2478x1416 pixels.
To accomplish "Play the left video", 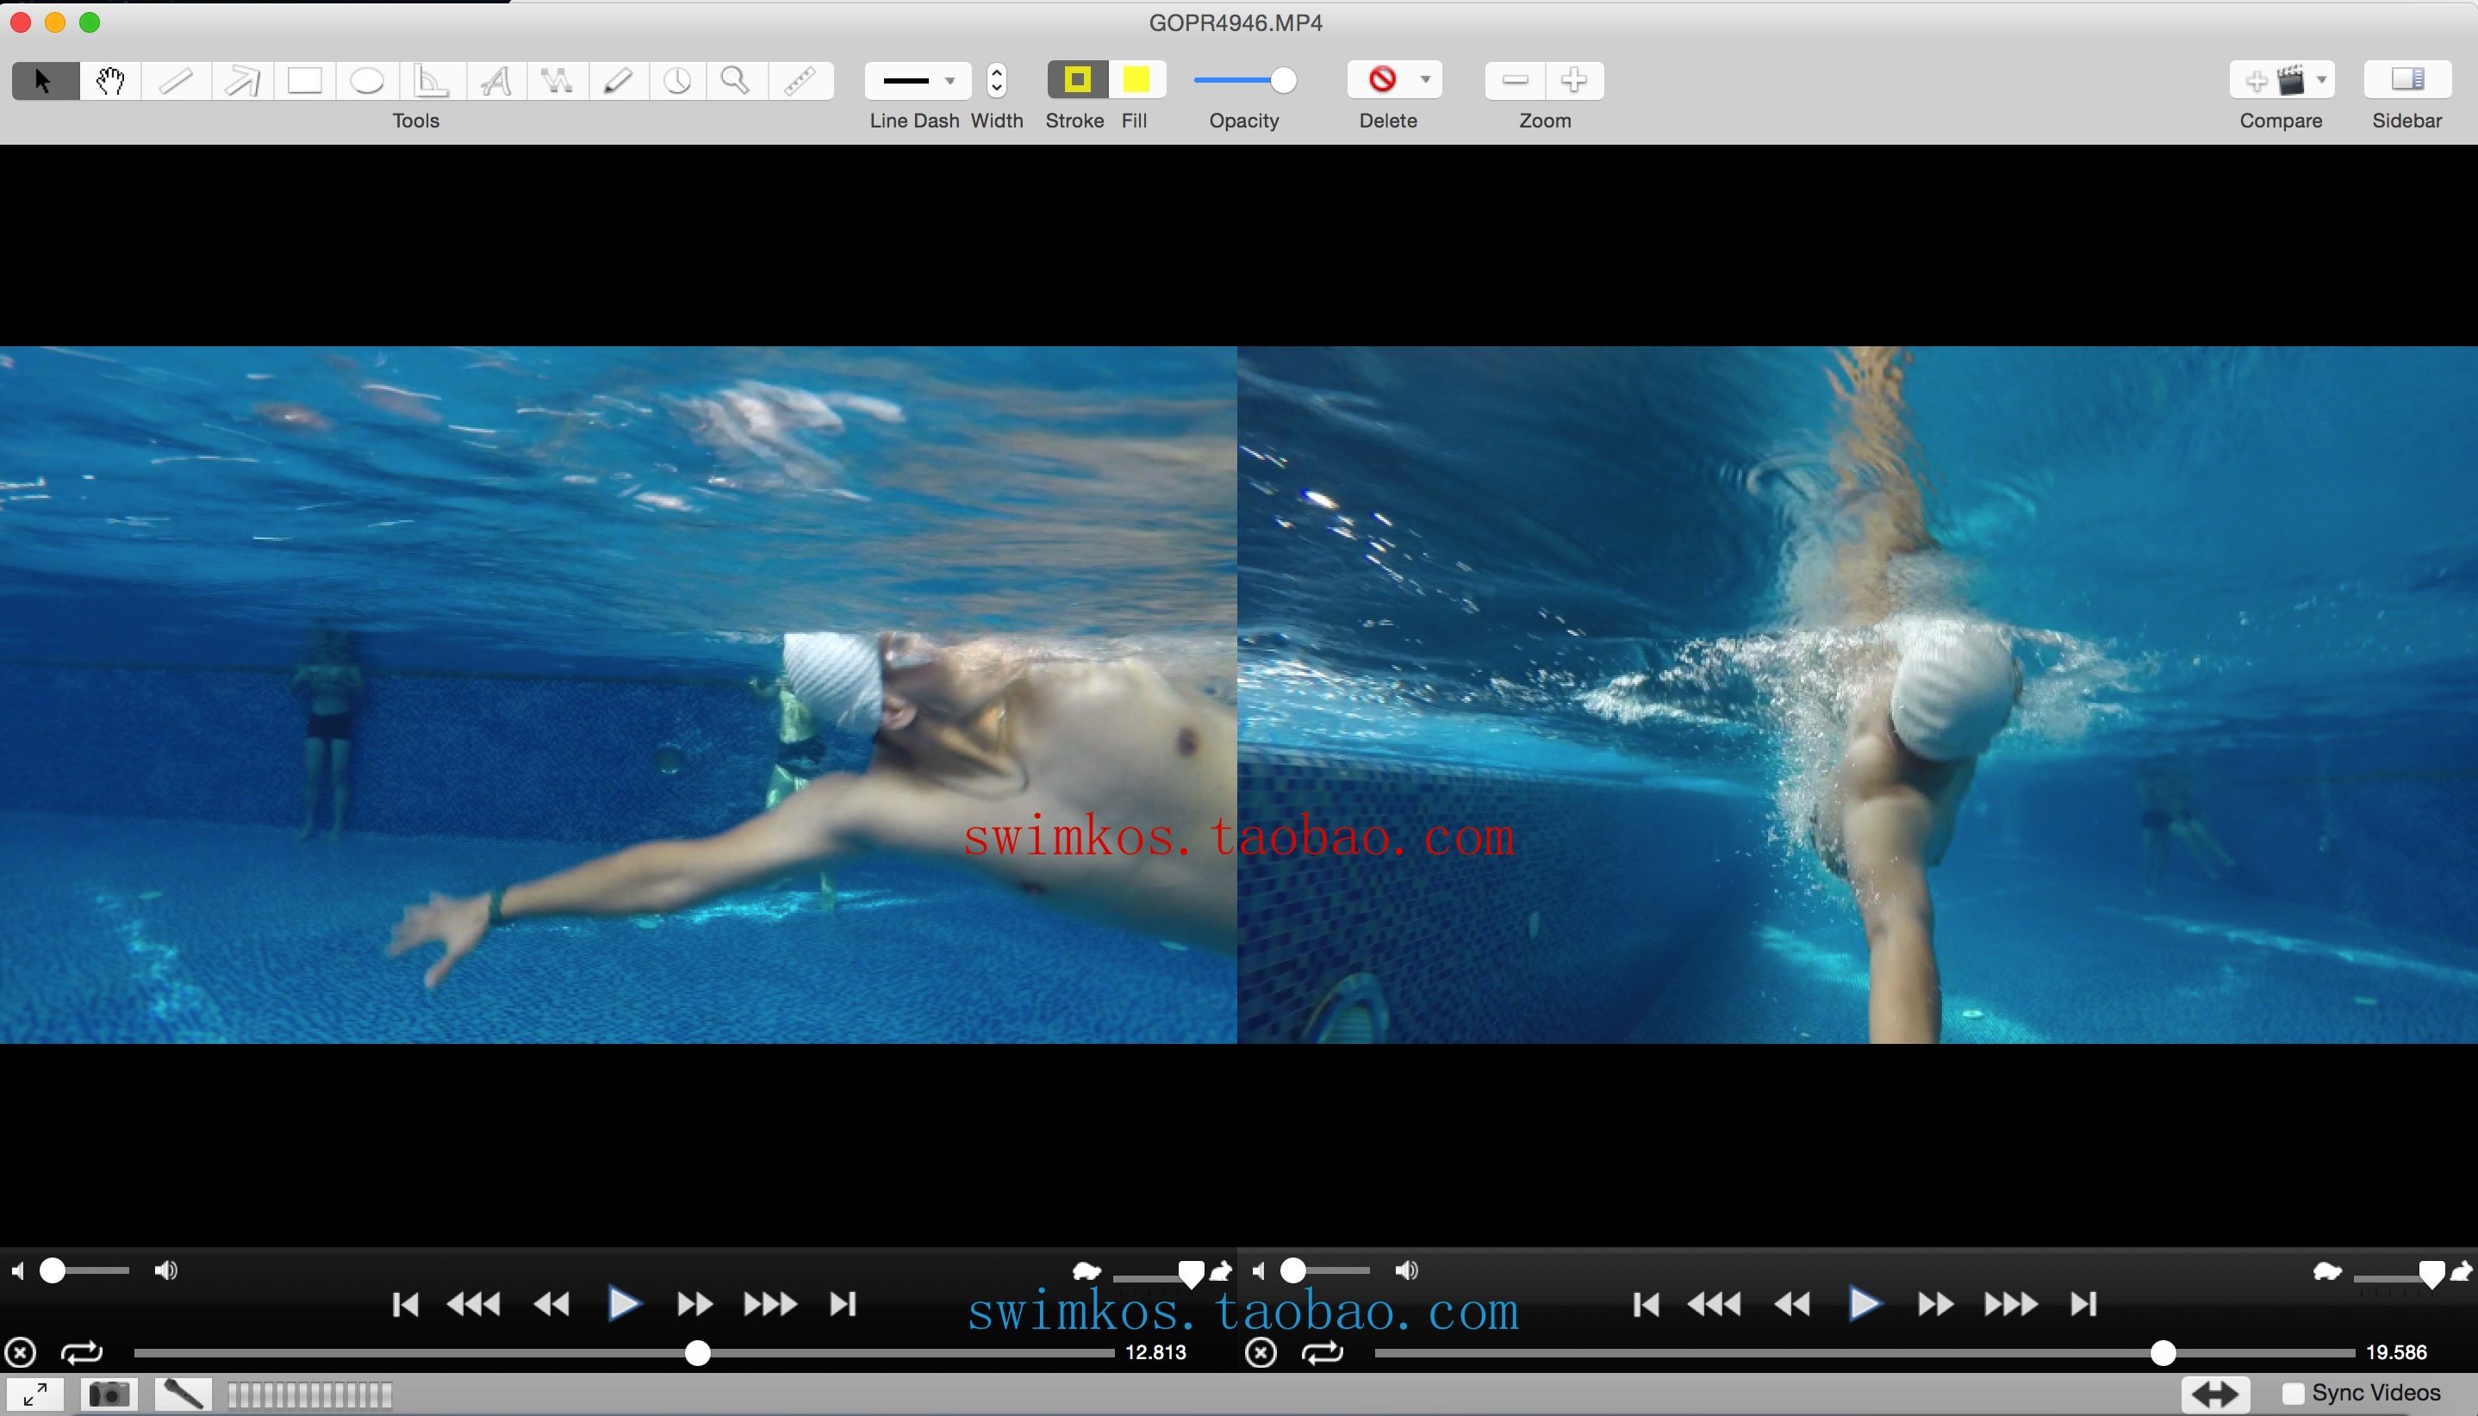I will pos(624,1303).
